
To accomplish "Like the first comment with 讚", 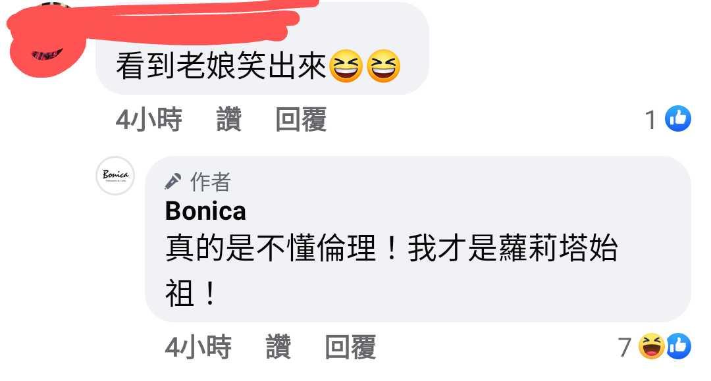I will [229, 120].
